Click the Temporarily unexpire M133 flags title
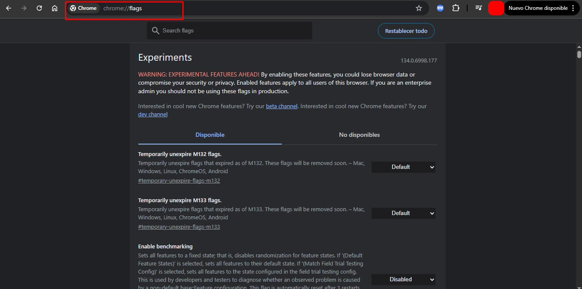 (x=180, y=201)
